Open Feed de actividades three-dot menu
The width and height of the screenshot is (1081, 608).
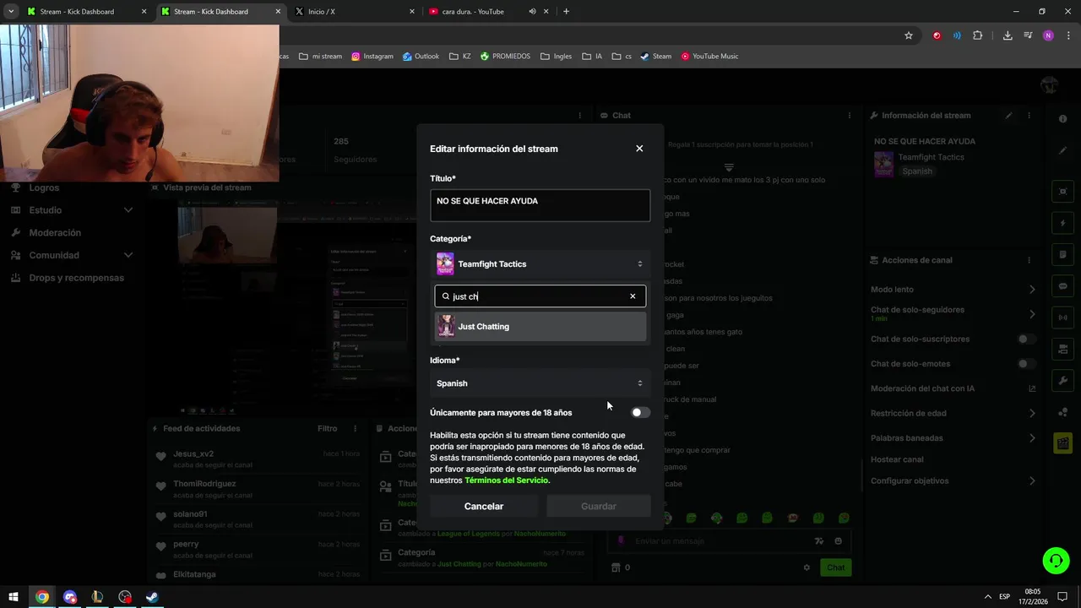coord(356,429)
